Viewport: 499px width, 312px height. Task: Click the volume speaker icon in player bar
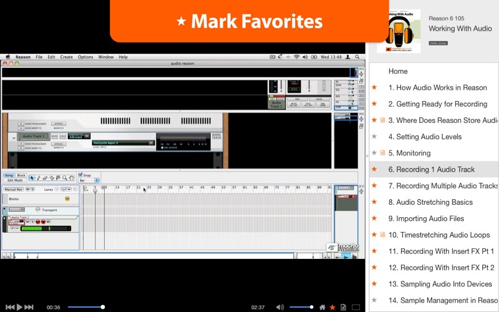(280, 307)
